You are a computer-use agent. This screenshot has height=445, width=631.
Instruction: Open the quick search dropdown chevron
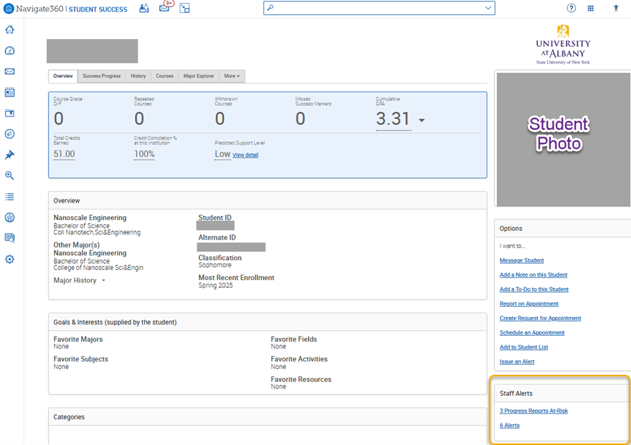click(488, 8)
